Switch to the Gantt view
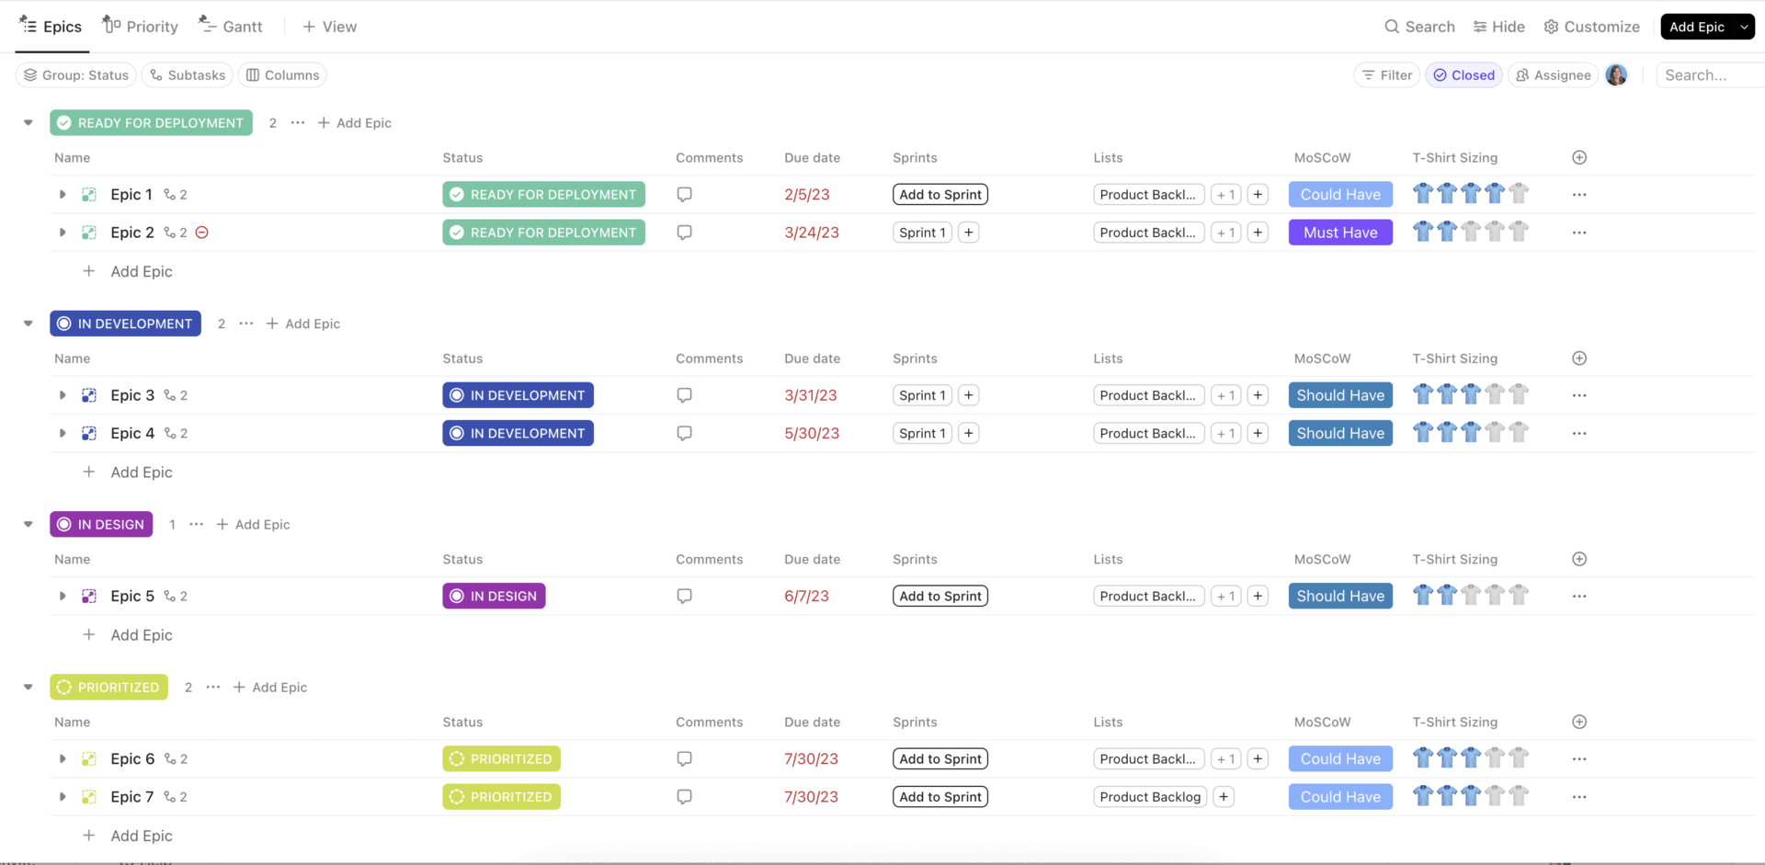This screenshot has height=865, width=1765. point(230,26)
